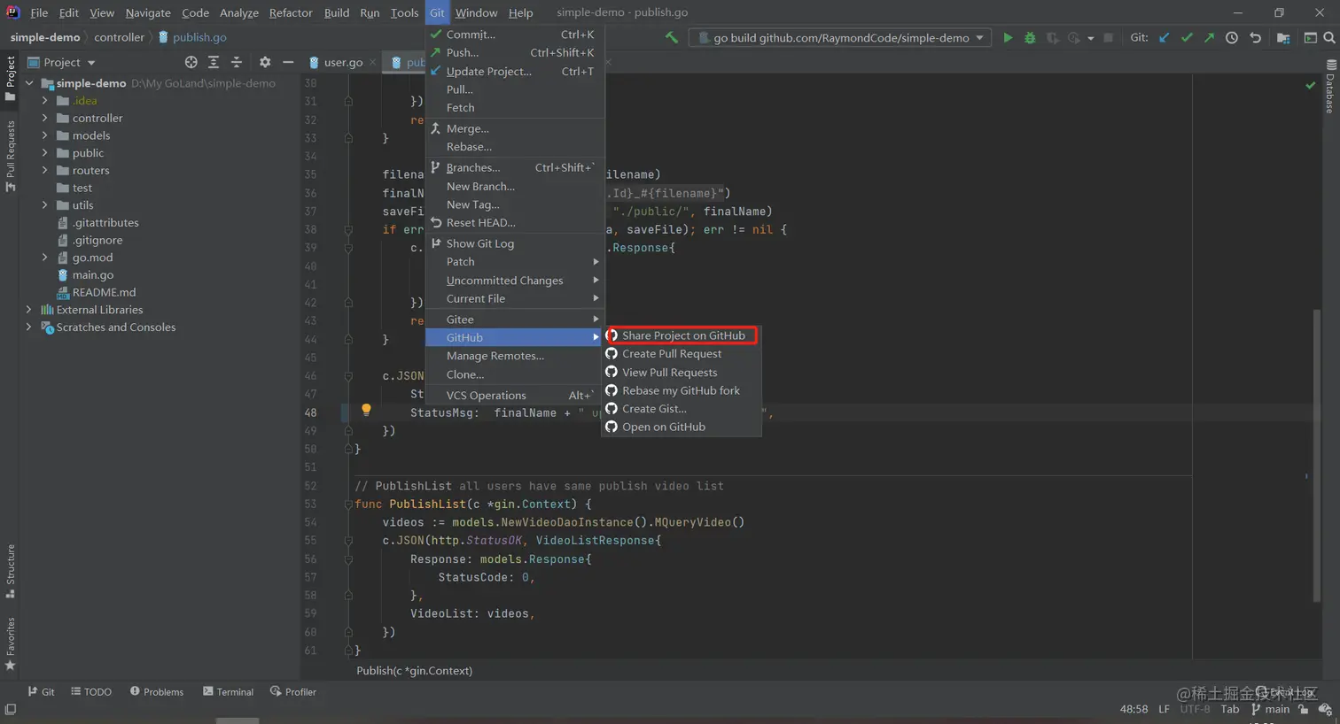Expand the public folder
The width and height of the screenshot is (1340, 724).
[44, 152]
